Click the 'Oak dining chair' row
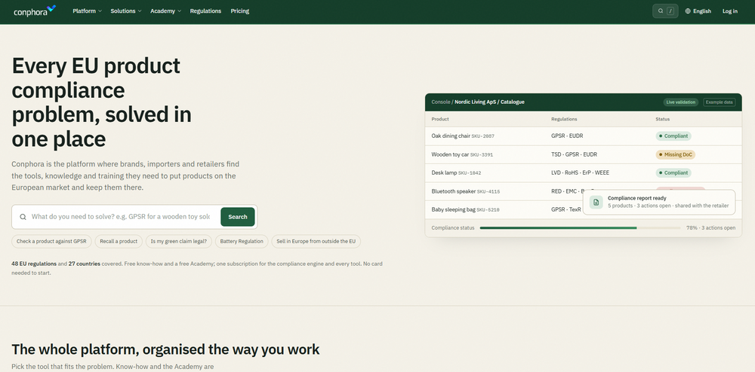Image resolution: width=755 pixels, height=372 pixels. (583, 136)
